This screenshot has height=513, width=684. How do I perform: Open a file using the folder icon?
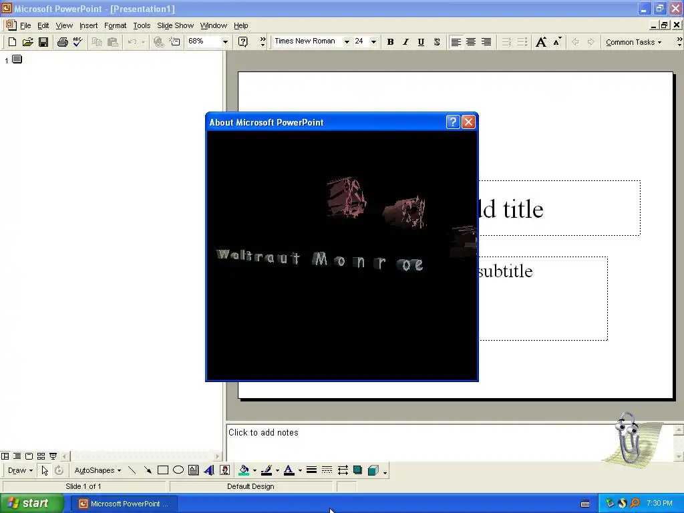27,42
